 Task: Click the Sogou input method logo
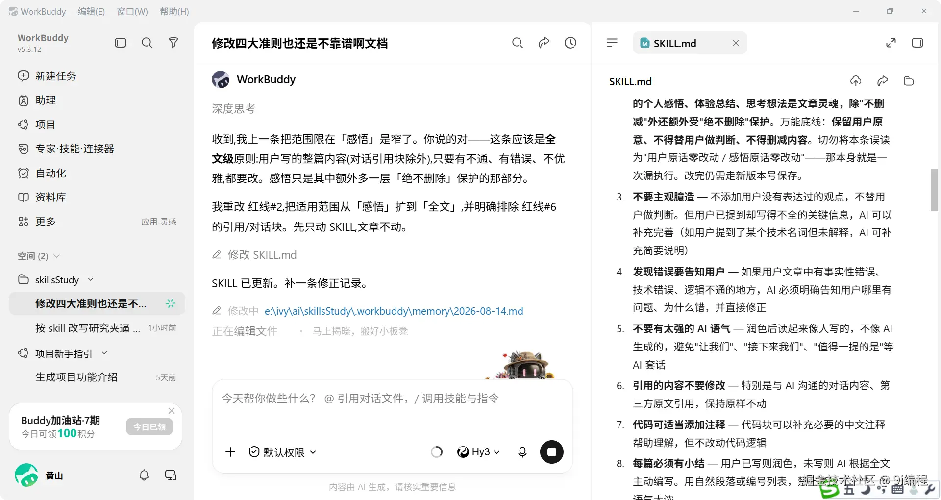[829, 489]
